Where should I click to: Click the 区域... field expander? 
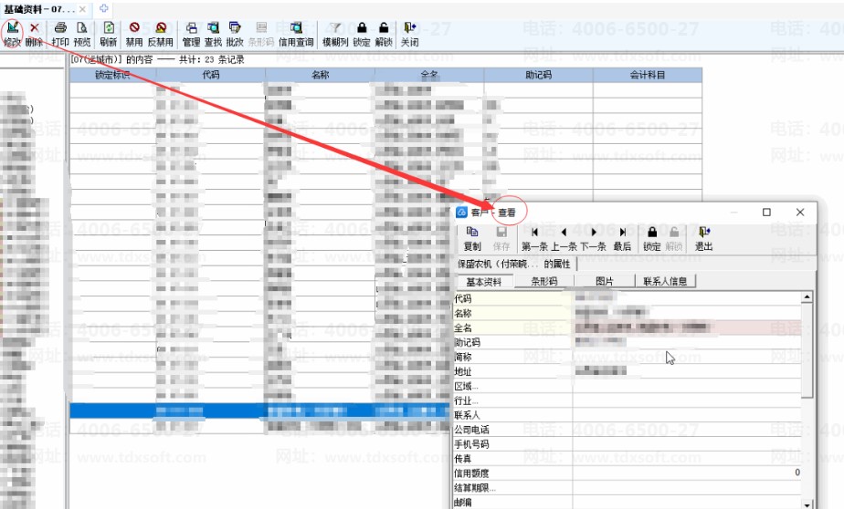point(466,386)
